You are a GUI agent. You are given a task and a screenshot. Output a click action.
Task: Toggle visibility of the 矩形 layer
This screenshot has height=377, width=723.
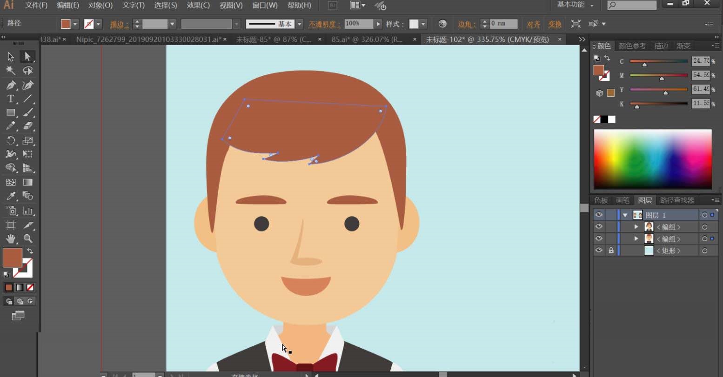coord(599,251)
